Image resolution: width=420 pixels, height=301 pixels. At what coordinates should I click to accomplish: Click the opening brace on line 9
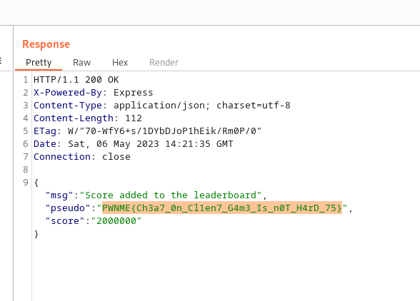click(x=36, y=183)
